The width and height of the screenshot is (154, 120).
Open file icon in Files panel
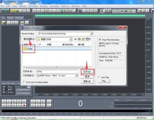[x=4, y=23]
